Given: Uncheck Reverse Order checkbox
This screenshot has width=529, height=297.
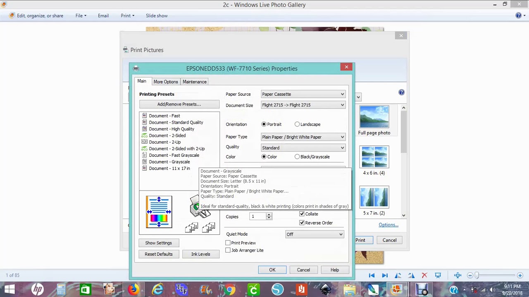Looking at the screenshot, I should pos(302,223).
